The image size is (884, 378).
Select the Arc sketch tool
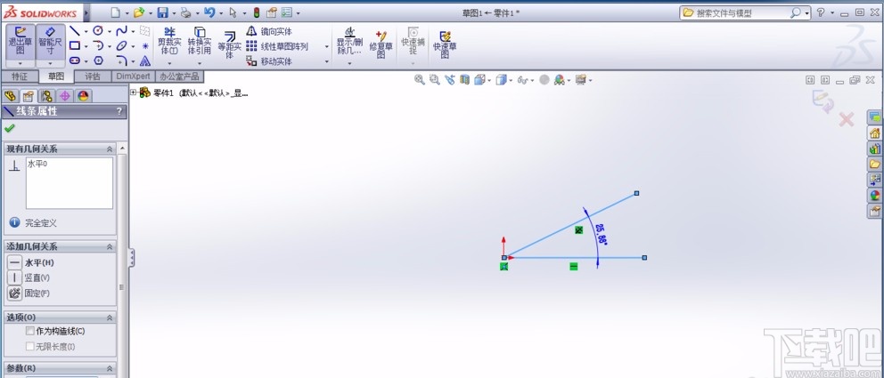pyautogui.click(x=98, y=46)
